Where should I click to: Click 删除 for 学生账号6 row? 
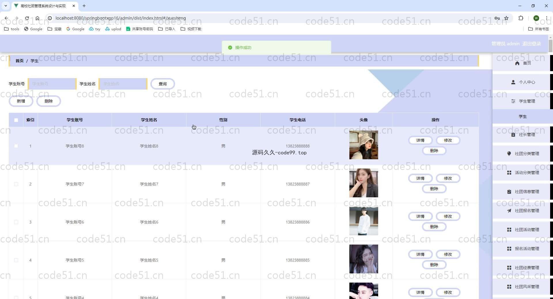coord(434,227)
